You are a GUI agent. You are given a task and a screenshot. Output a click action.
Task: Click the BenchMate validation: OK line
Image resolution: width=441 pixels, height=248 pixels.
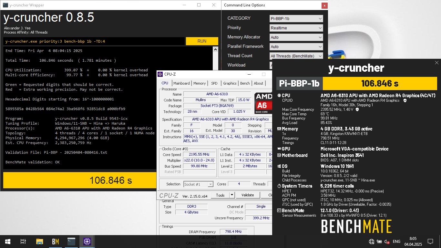tap(33, 162)
